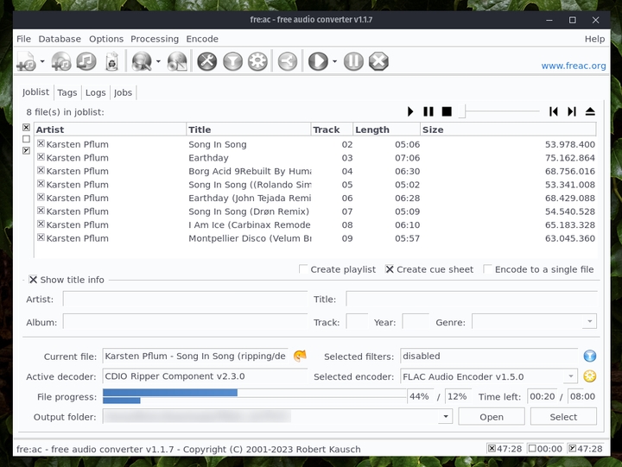Click the Year input field
622x467 pixels.
click(x=416, y=321)
